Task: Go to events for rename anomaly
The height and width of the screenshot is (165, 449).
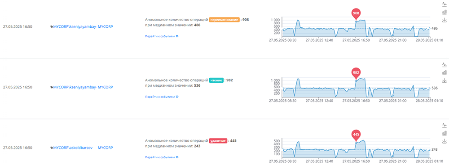Action: [162, 36]
